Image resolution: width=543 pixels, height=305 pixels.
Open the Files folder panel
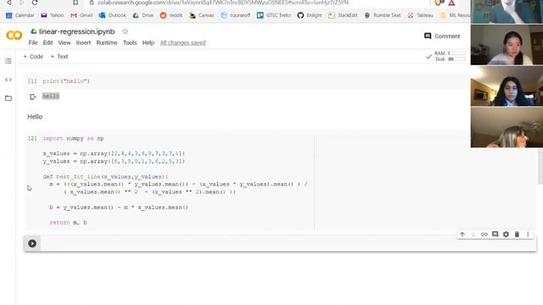(x=8, y=98)
